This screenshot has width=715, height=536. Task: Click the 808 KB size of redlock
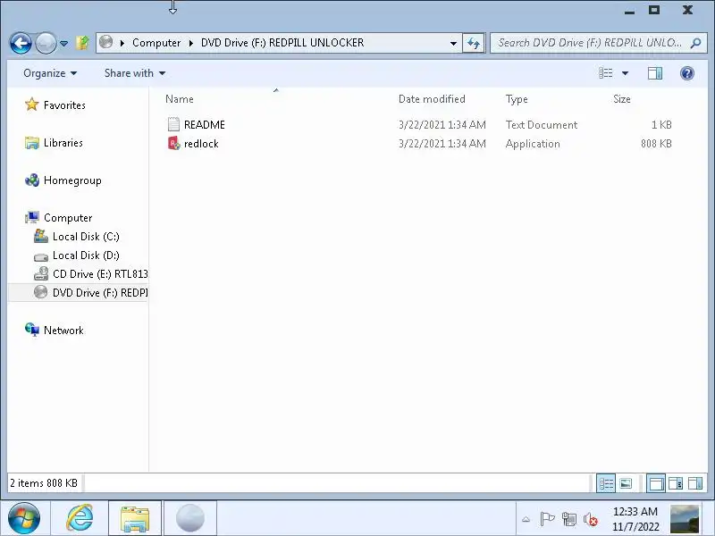656,144
